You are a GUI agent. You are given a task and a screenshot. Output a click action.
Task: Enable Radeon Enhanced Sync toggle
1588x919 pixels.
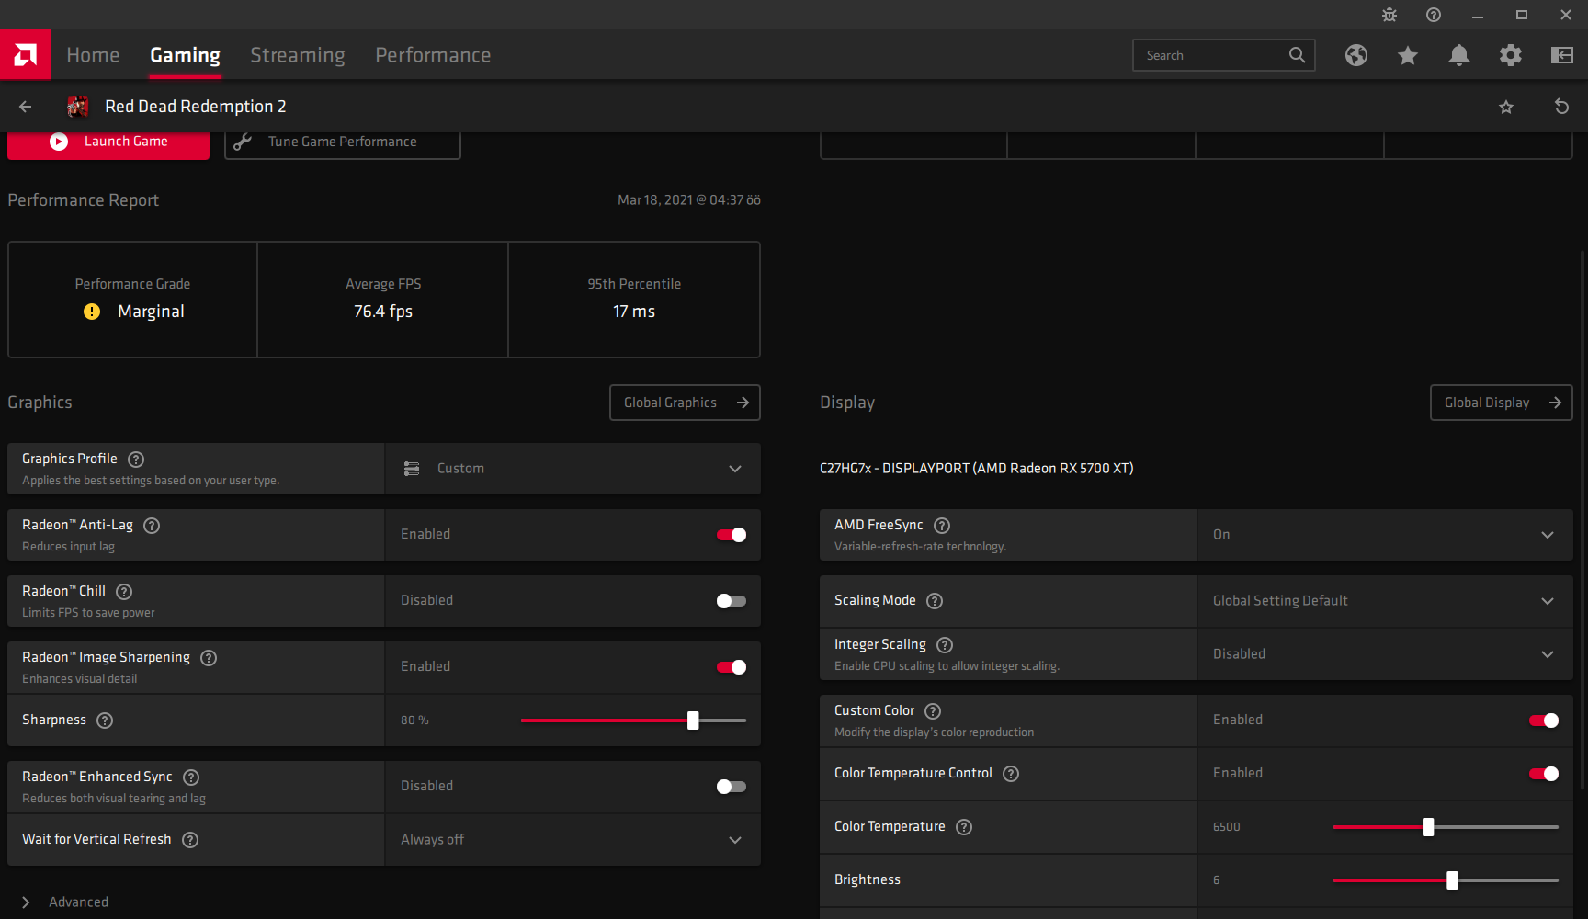pos(732,787)
